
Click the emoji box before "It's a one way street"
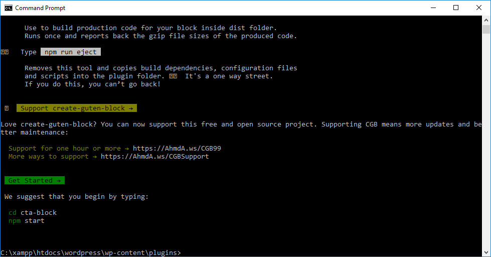click(173, 76)
